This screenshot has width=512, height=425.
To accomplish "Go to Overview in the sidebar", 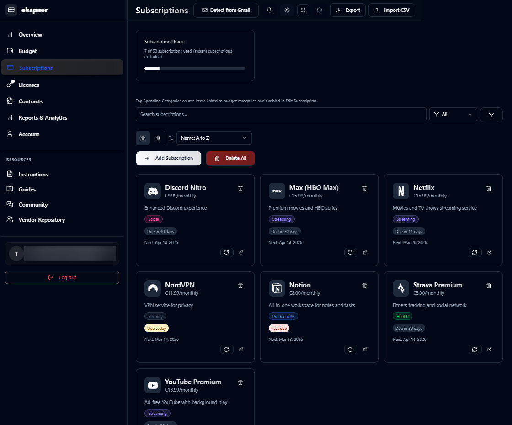I will point(62,35).
